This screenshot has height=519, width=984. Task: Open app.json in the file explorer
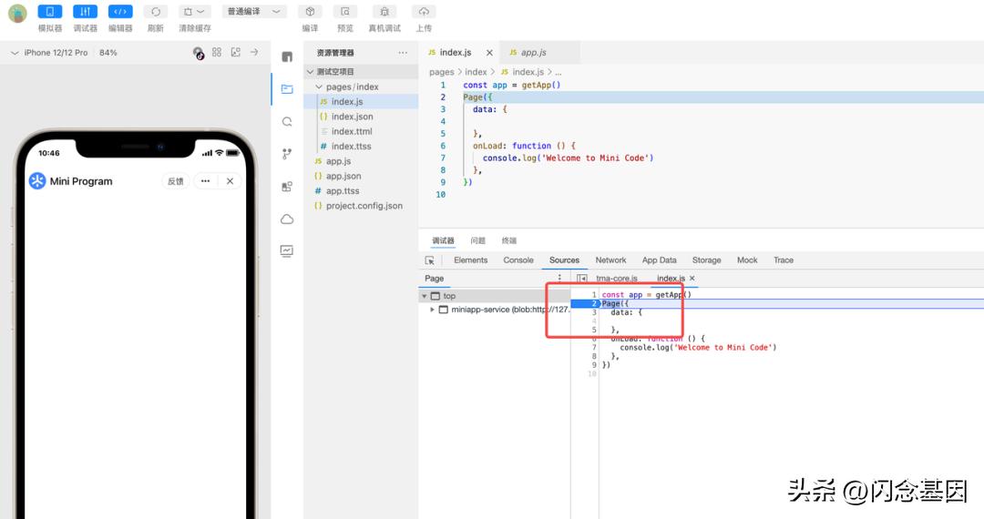pyautogui.click(x=343, y=177)
